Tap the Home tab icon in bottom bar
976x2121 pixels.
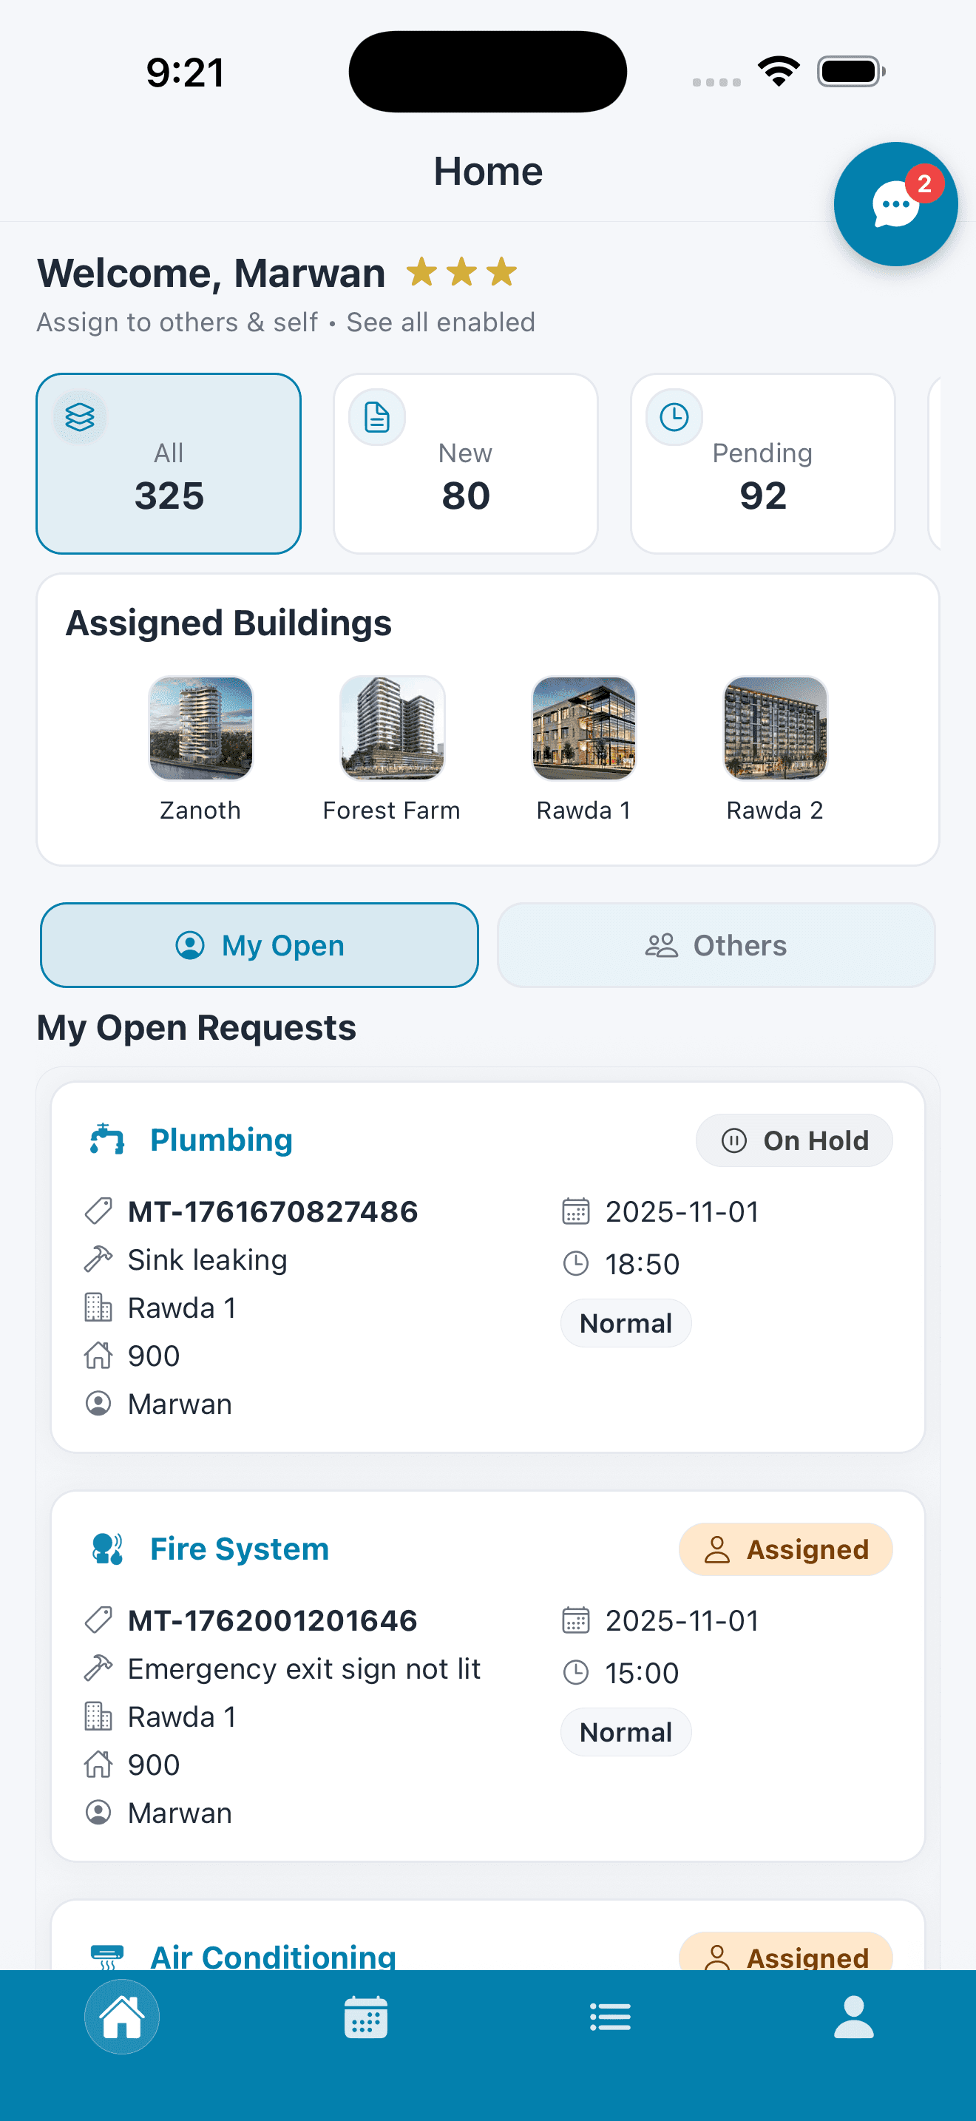click(122, 2017)
